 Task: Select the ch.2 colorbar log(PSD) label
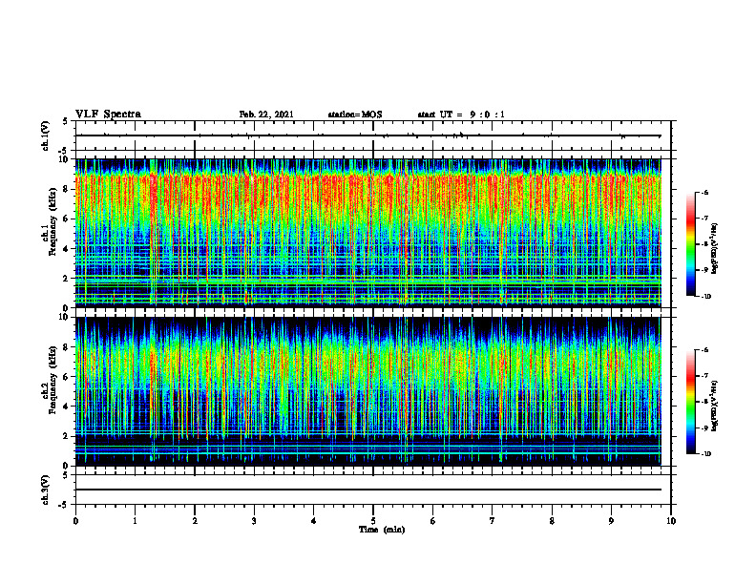pyautogui.click(x=715, y=406)
